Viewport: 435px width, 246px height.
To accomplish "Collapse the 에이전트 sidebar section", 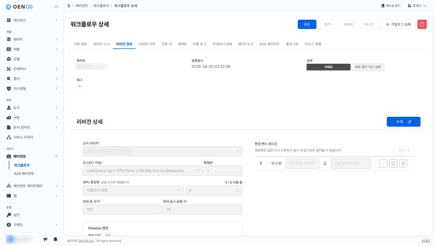I will tap(32, 156).
